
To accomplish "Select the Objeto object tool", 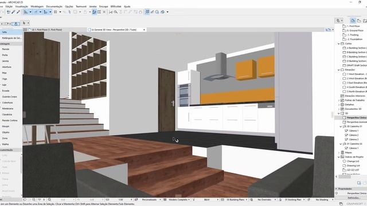I will point(11,132).
